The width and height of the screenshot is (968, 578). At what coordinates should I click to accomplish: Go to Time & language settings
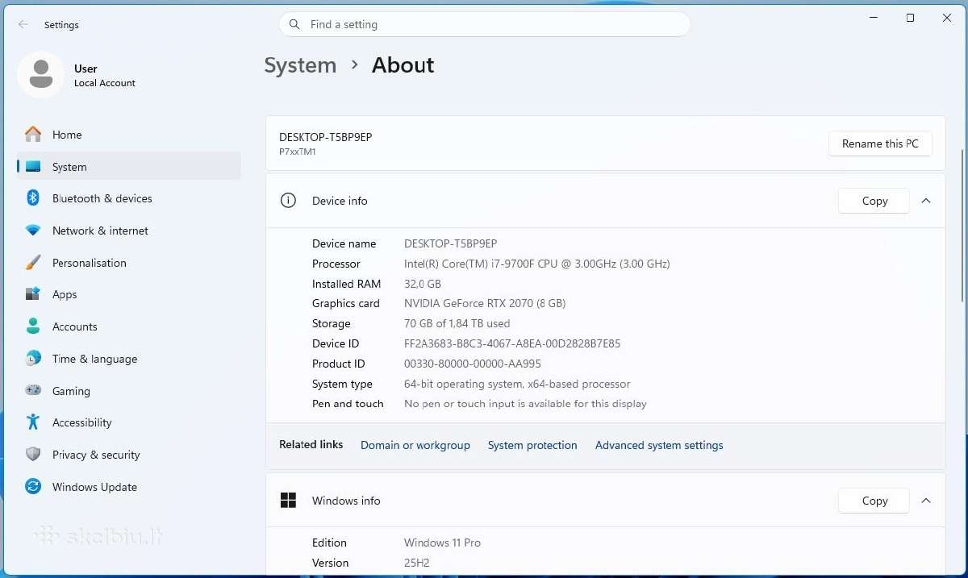pyautogui.click(x=129, y=359)
